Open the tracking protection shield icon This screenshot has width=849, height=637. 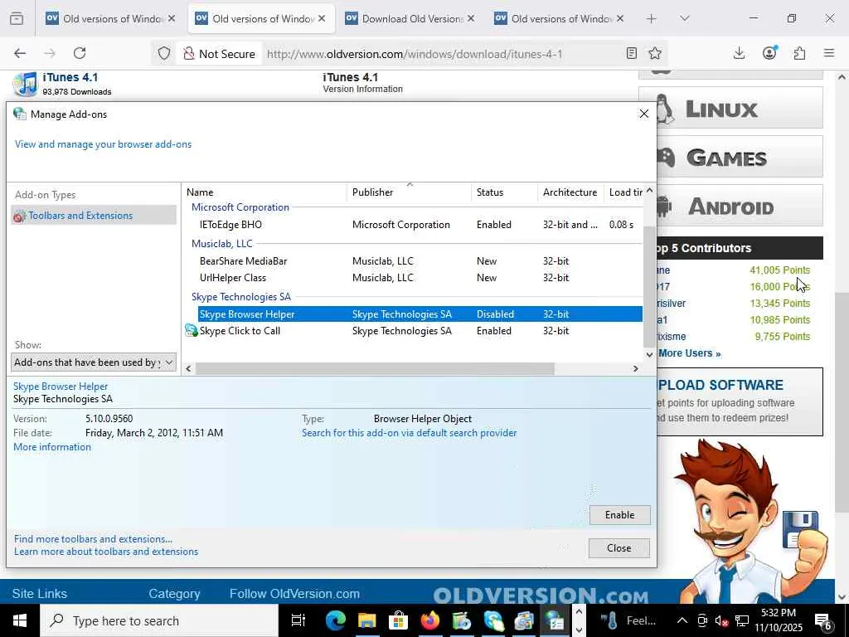[x=164, y=53]
